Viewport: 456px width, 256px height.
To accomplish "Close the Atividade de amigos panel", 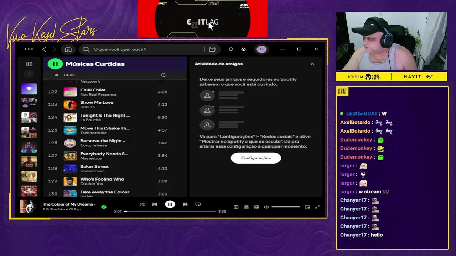I will 312,64.
